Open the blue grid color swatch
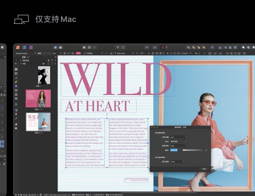The height and width of the screenshot is (196, 255). pyautogui.click(x=174, y=150)
